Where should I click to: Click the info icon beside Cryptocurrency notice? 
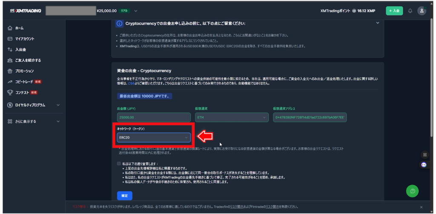[x=120, y=23]
